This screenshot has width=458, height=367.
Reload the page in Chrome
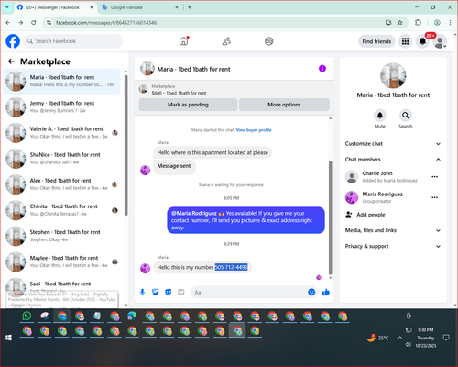point(34,22)
